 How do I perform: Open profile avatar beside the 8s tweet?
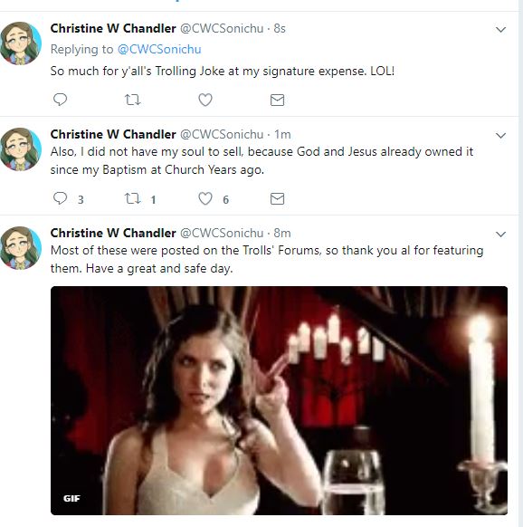coord(21,43)
